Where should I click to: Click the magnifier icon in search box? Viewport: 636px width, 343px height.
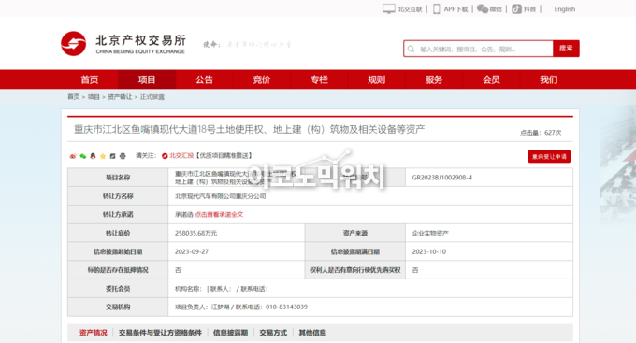(411, 49)
